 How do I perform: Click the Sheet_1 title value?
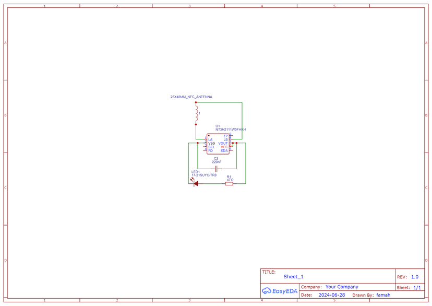pos(293,277)
